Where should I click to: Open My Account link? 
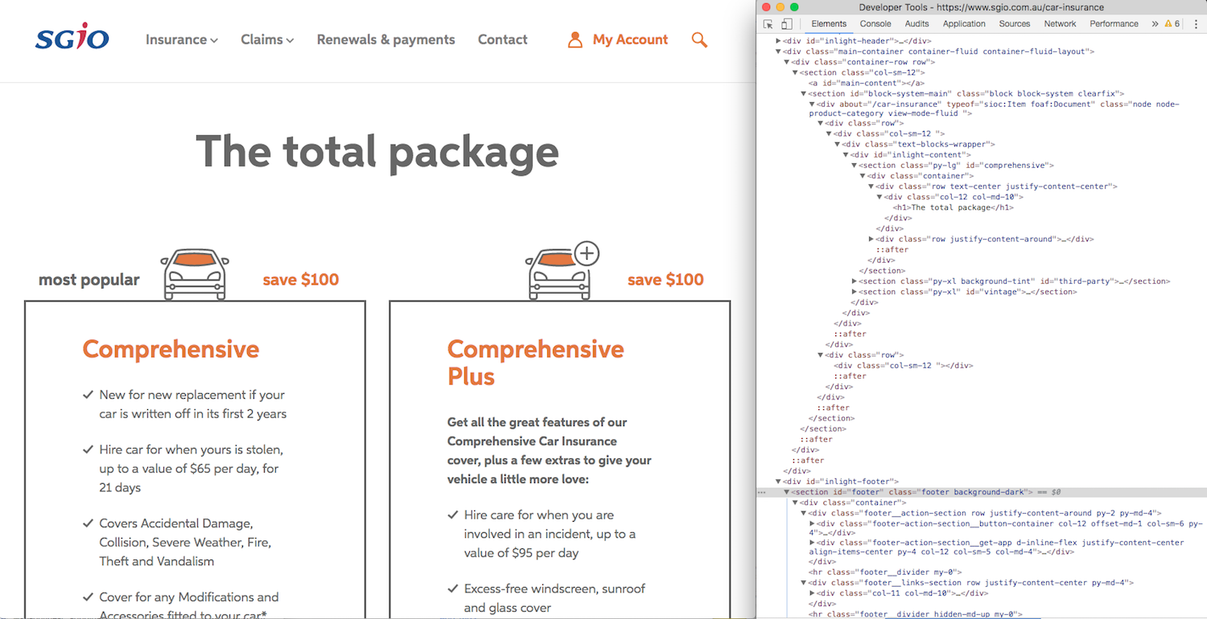[x=630, y=39]
